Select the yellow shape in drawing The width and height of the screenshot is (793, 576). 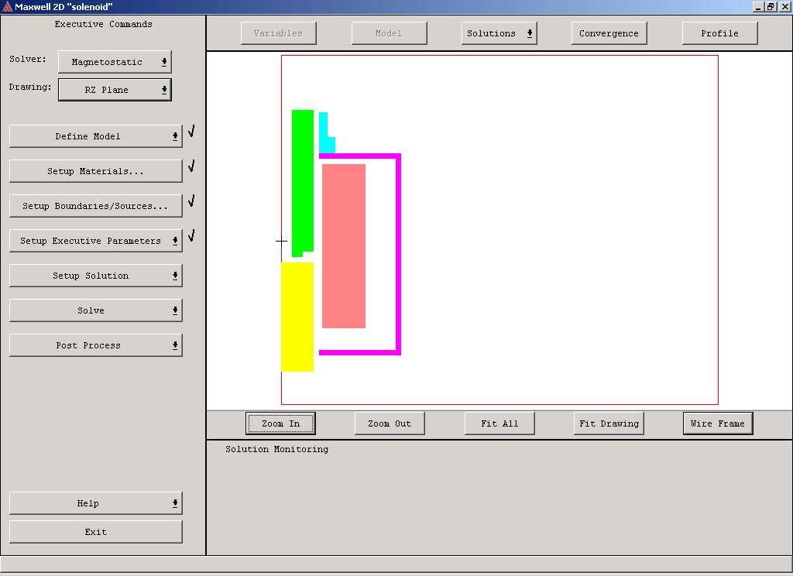pyautogui.click(x=297, y=317)
